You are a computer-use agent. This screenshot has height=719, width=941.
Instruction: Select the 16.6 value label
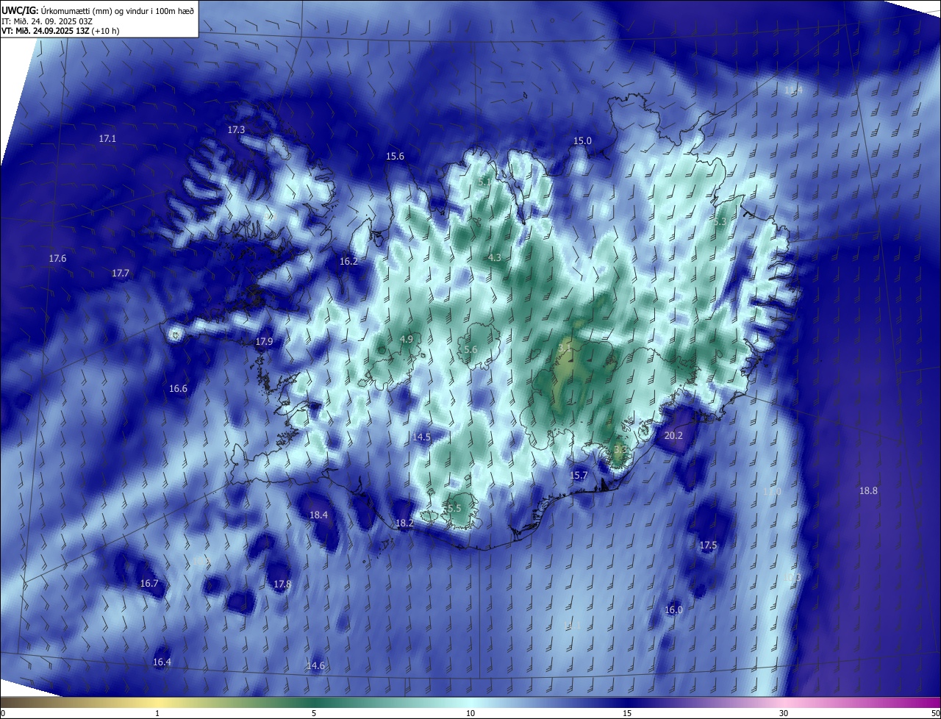[x=178, y=388]
